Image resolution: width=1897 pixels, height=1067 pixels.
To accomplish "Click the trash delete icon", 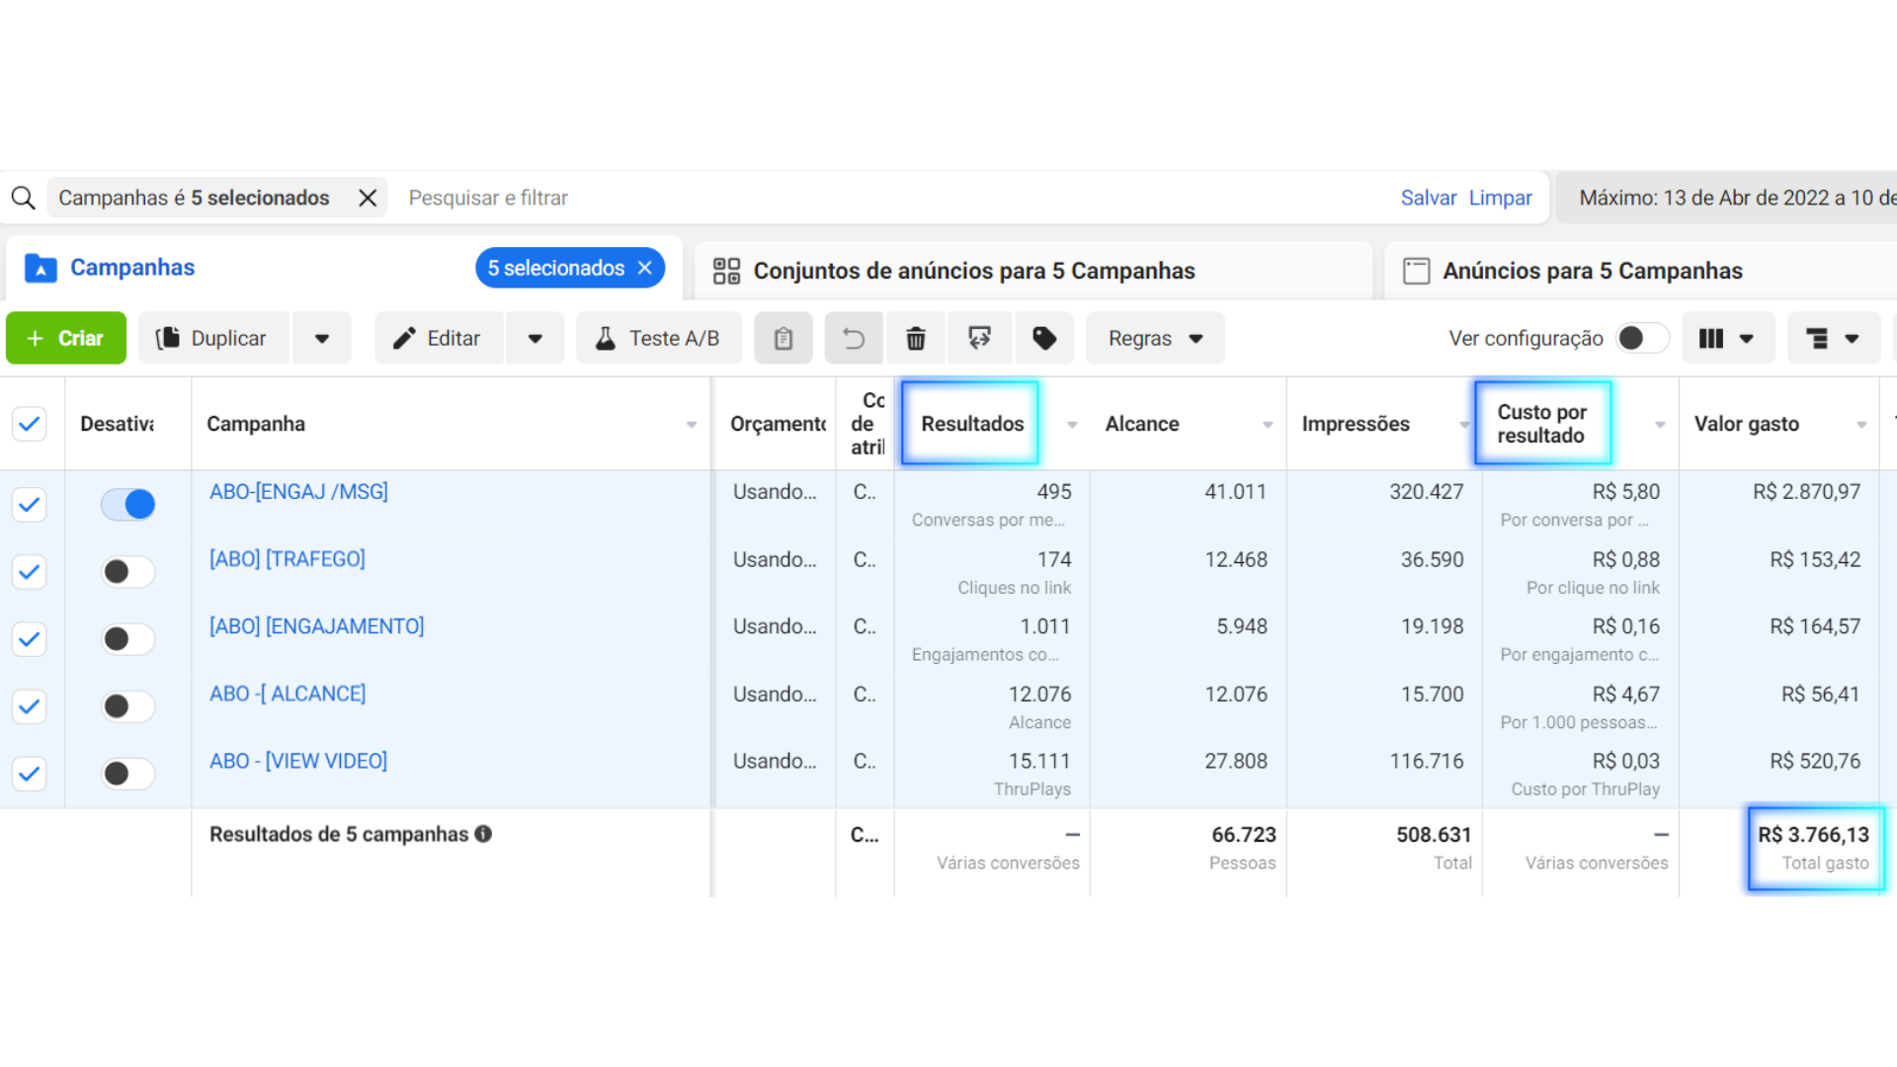I will pos(916,339).
